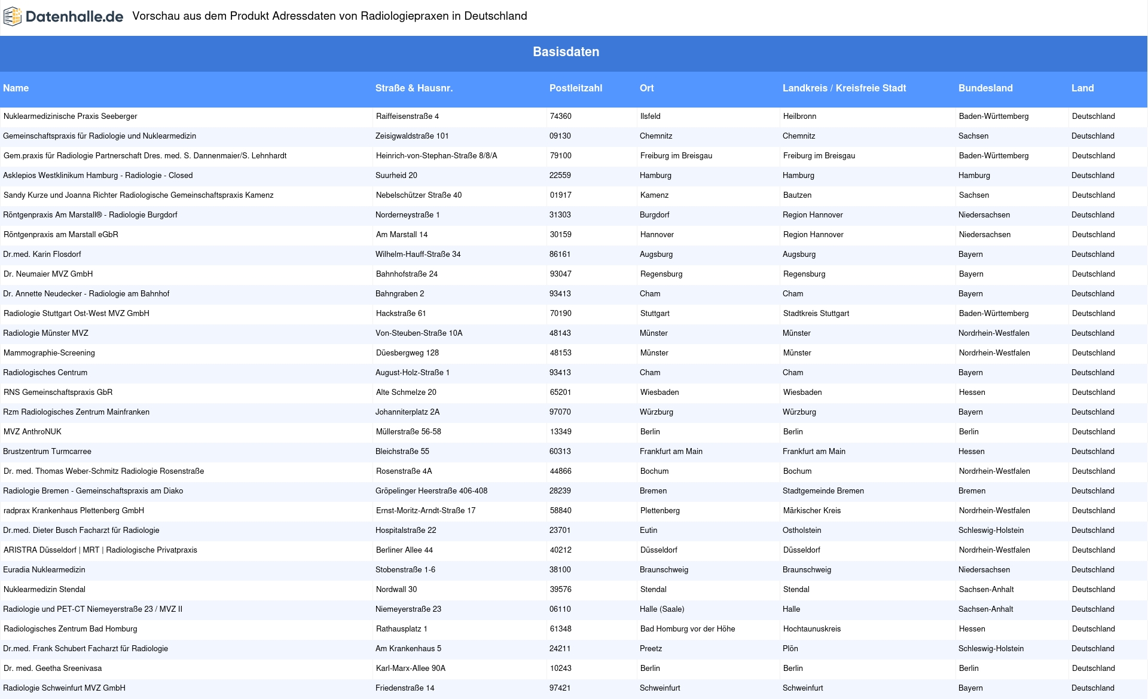Select Bad Homburg vor der Höhe
The height and width of the screenshot is (699, 1148).
pyautogui.click(x=688, y=629)
